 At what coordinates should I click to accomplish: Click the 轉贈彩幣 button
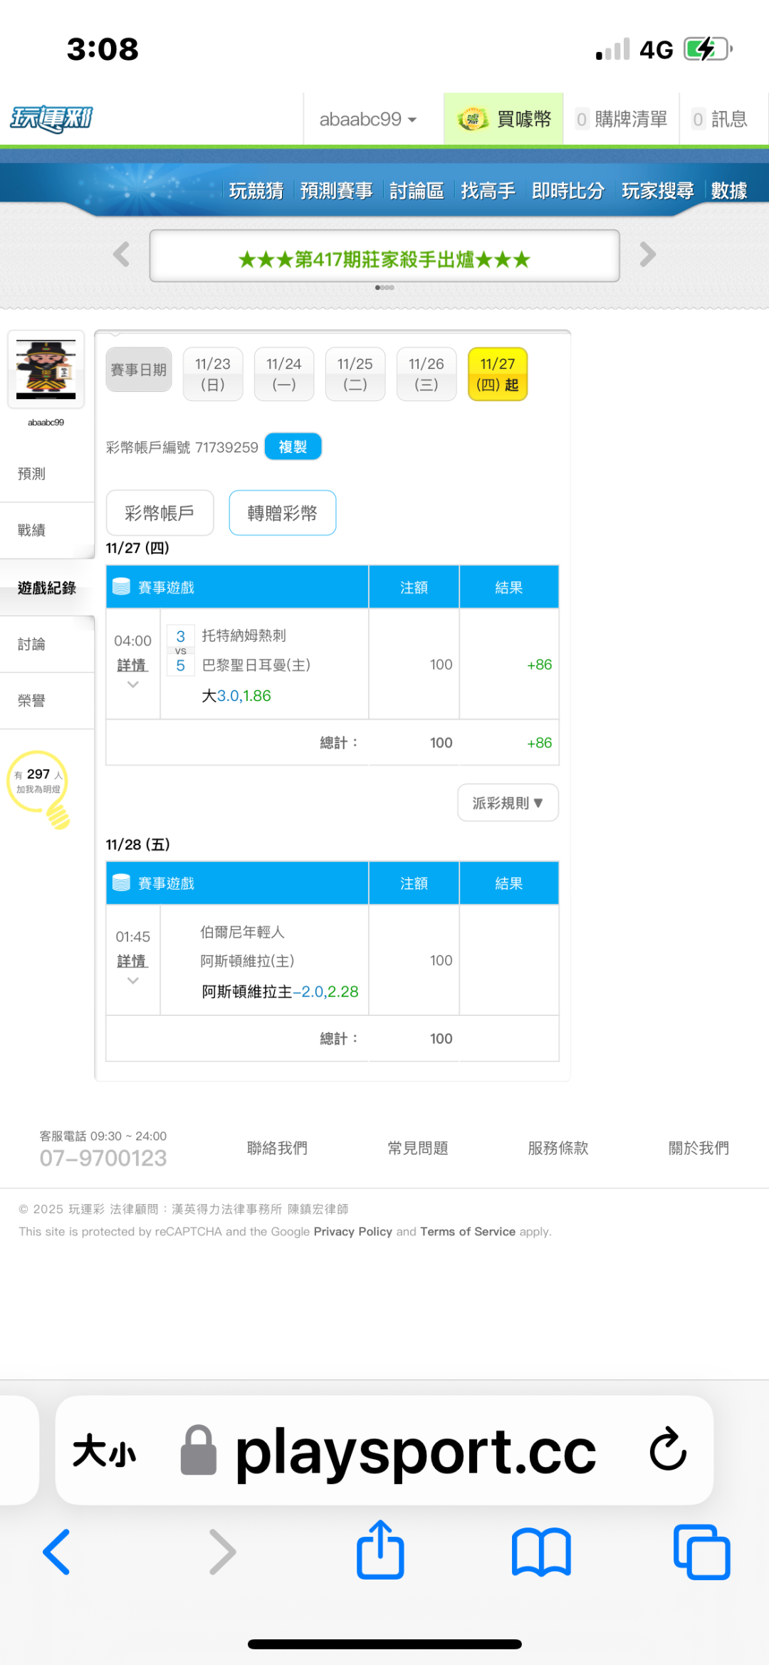(282, 513)
